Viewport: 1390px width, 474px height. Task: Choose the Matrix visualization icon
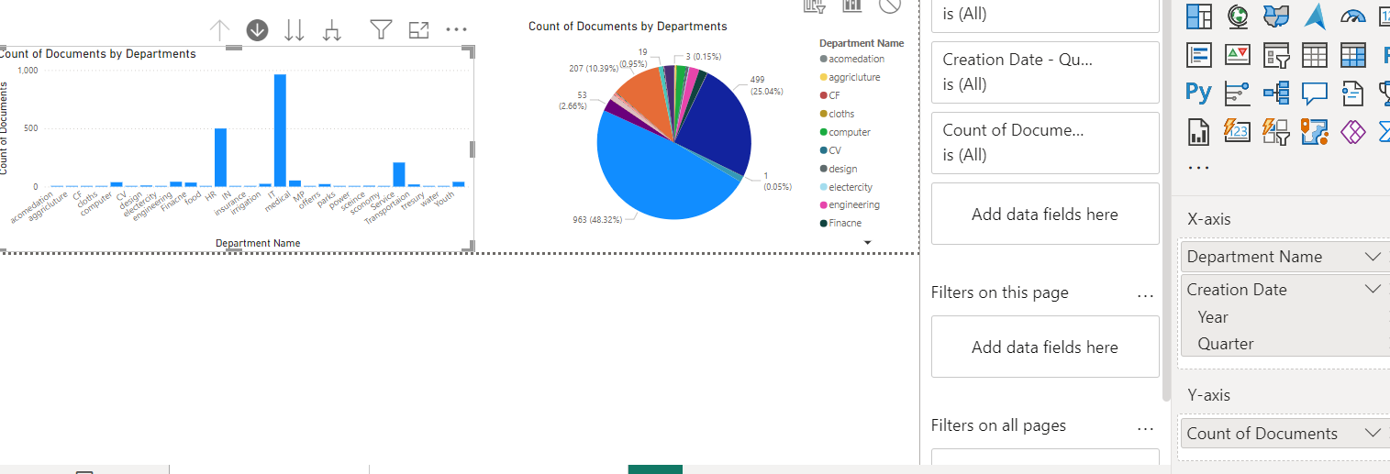click(x=1353, y=55)
